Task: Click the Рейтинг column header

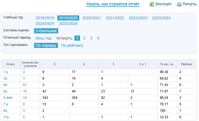Action: (187, 64)
